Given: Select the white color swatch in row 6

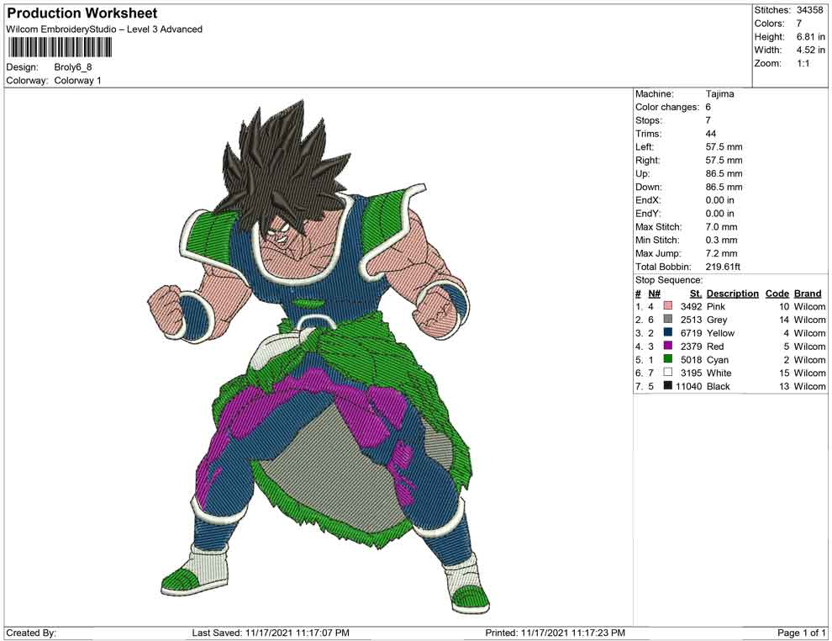Looking at the screenshot, I should [668, 373].
